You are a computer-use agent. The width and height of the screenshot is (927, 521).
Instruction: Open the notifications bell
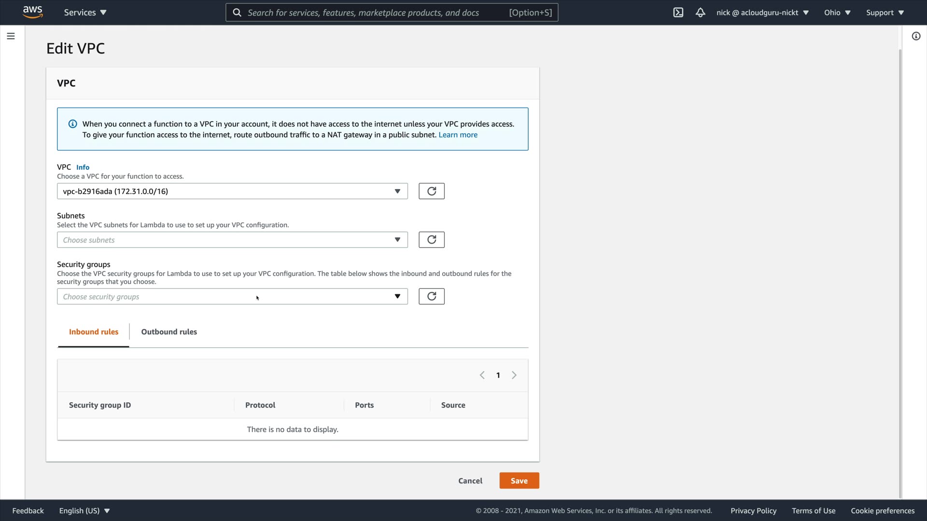pyautogui.click(x=700, y=13)
